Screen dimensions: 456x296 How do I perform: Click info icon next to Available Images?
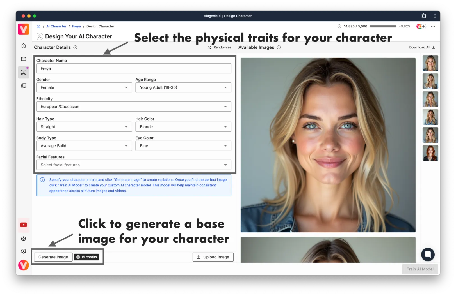[279, 47]
